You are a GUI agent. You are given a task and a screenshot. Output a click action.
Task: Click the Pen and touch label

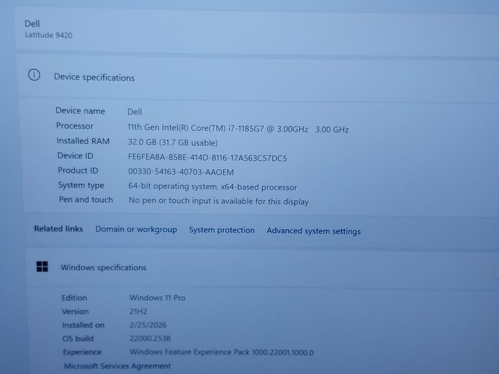coord(86,199)
